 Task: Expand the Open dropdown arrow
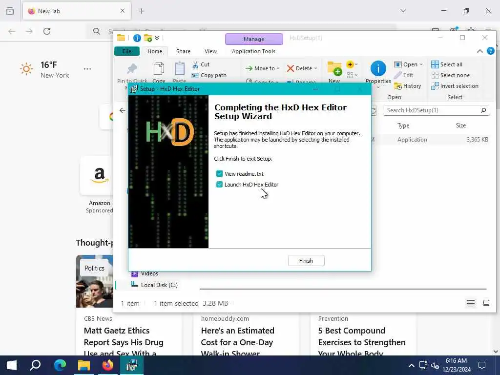coord(421,64)
